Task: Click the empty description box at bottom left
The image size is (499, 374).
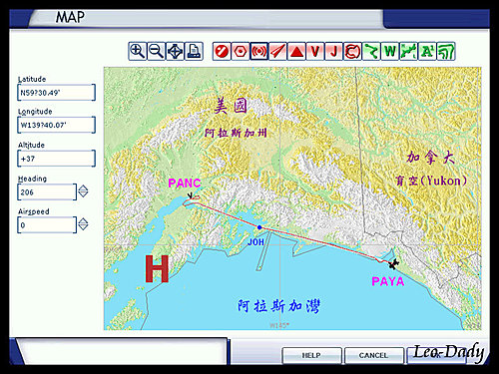Action: click(x=123, y=351)
